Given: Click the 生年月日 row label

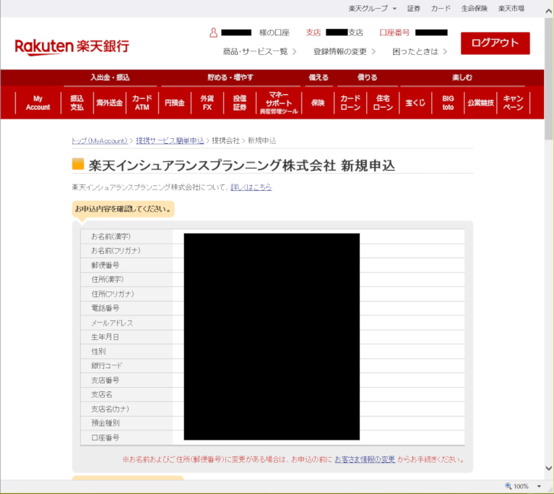Looking at the screenshot, I should point(105,337).
